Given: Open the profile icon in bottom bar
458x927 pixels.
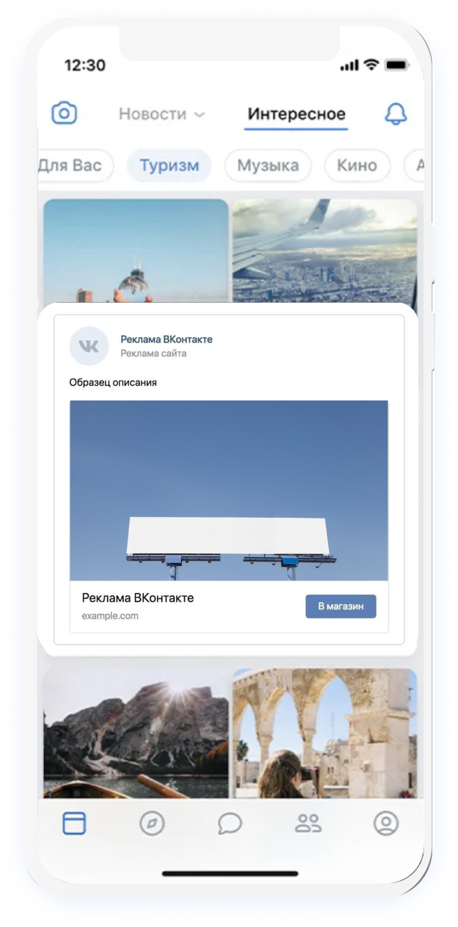Looking at the screenshot, I should coord(386,823).
